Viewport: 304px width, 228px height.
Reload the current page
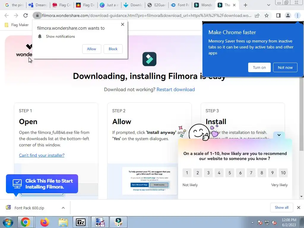point(26,15)
